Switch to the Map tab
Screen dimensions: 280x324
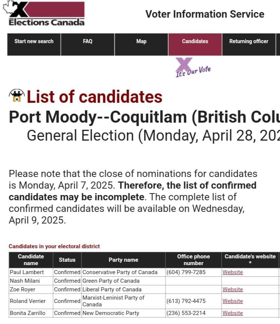click(141, 44)
